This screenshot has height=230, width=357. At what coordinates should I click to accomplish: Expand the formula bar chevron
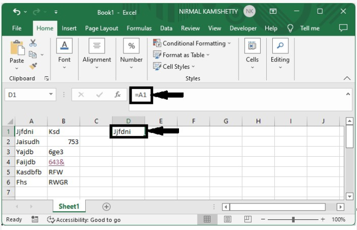tap(348, 94)
